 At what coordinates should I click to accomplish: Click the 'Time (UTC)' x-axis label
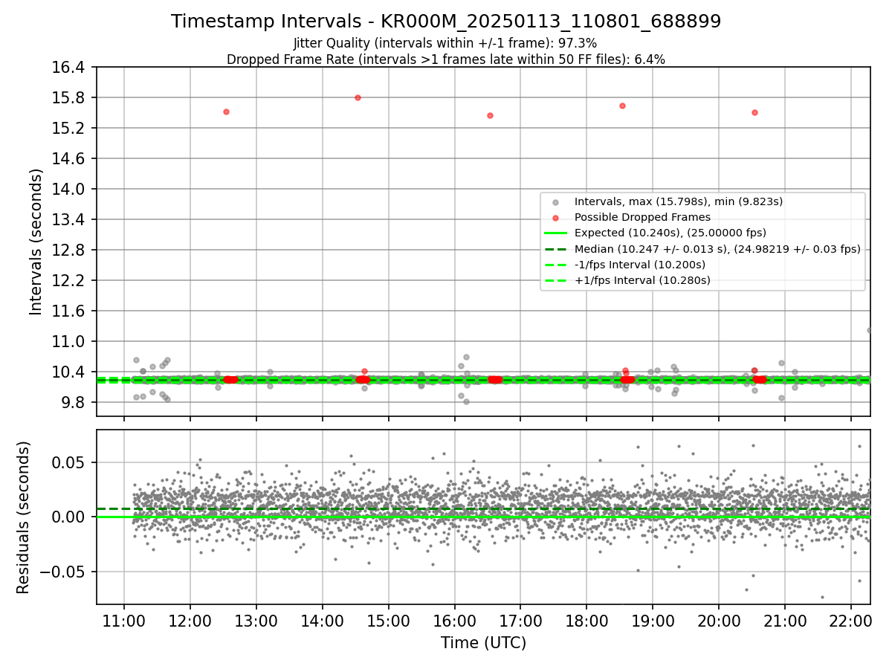[483, 643]
